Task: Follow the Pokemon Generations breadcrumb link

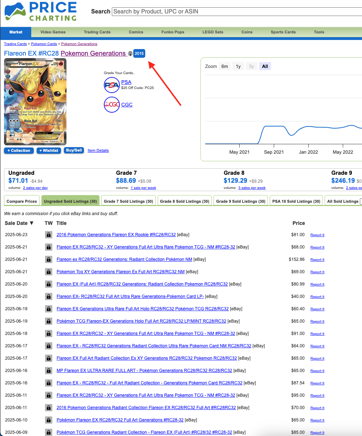Action: [79, 44]
